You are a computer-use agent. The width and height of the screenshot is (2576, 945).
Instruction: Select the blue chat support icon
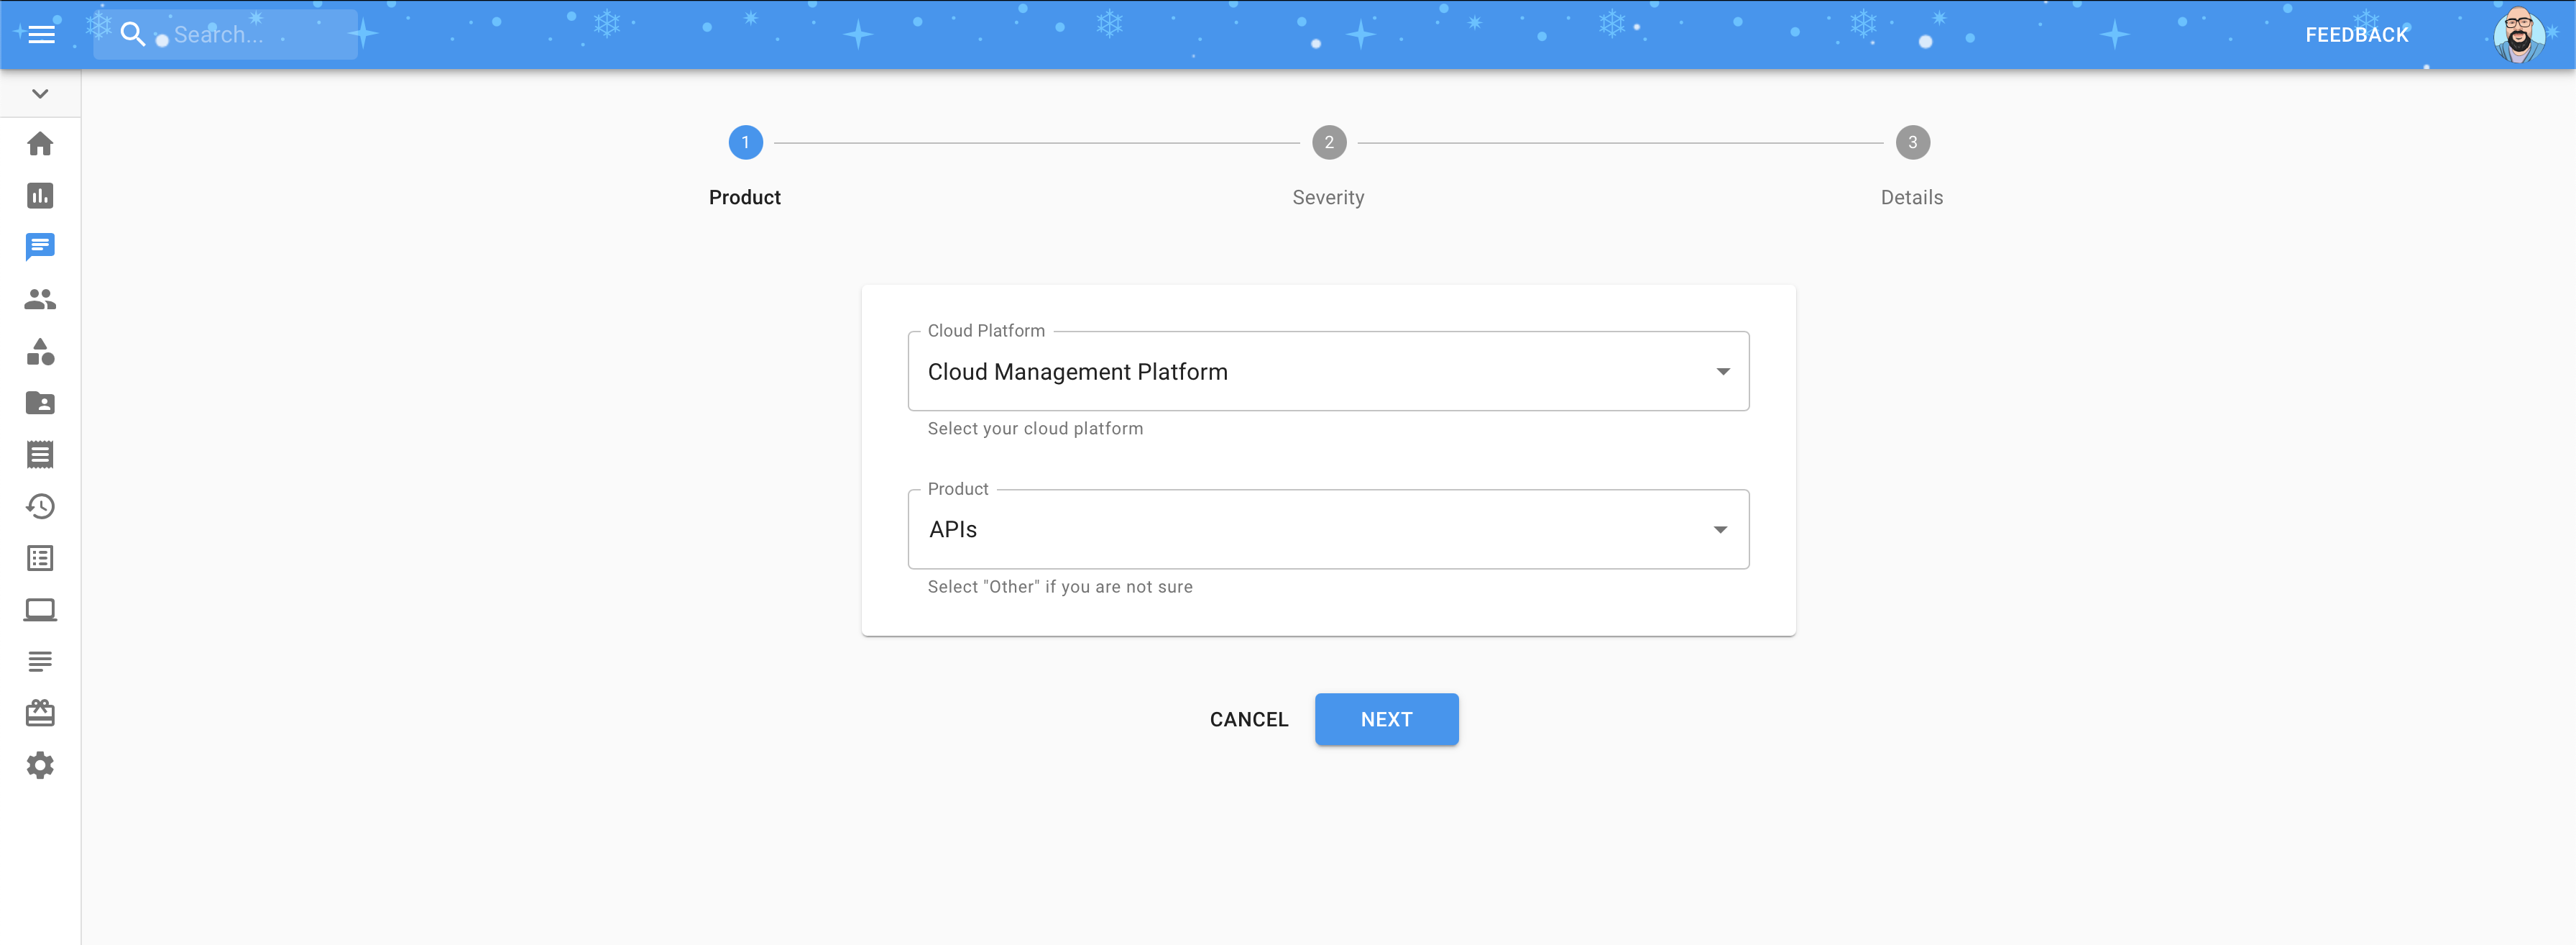[x=40, y=247]
